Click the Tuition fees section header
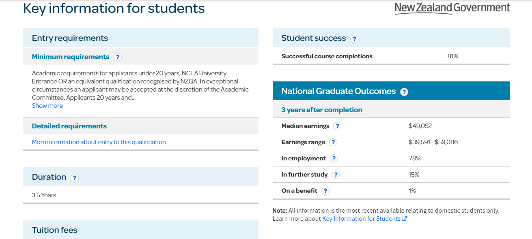Viewport: 532px width, 239px height. click(x=141, y=230)
